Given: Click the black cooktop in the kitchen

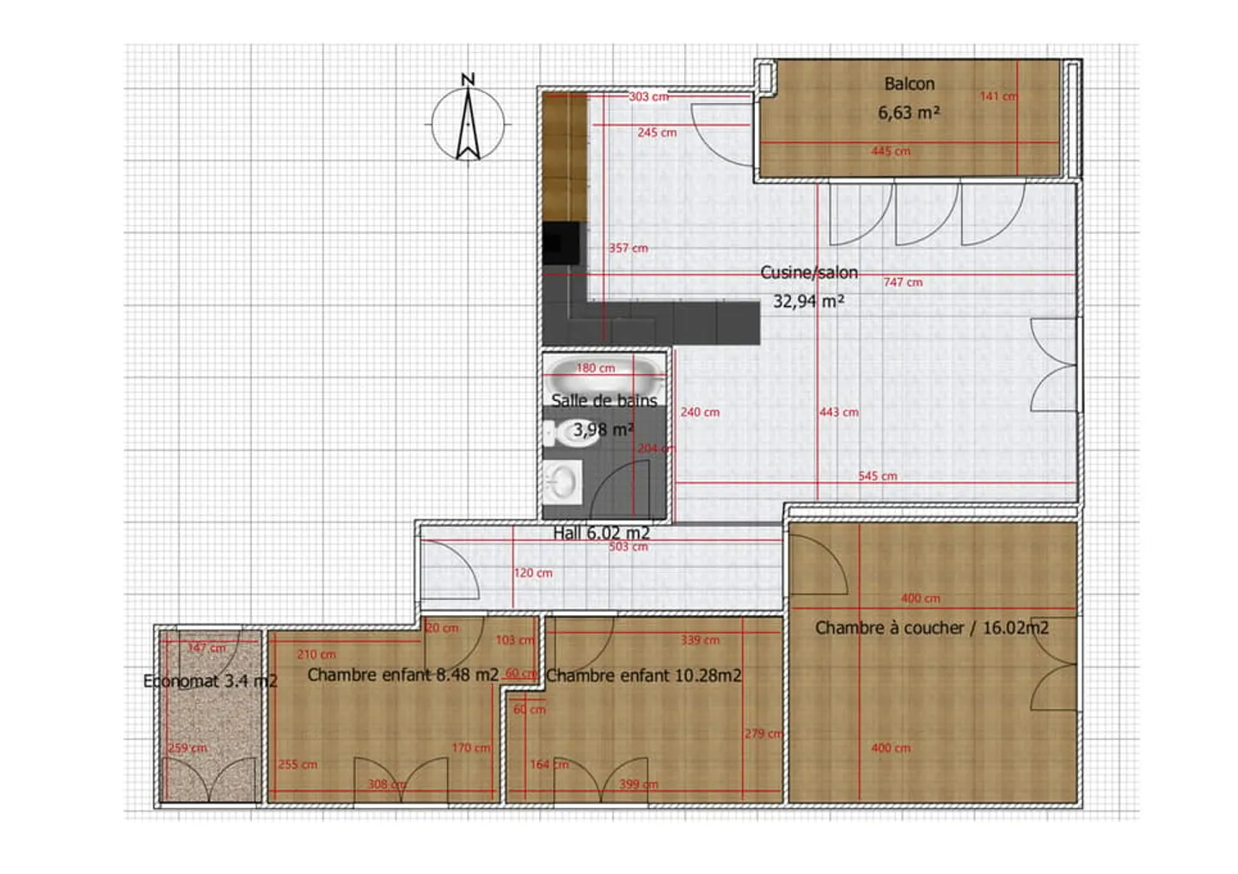Looking at the screenshot, I should tap(561, 243).
